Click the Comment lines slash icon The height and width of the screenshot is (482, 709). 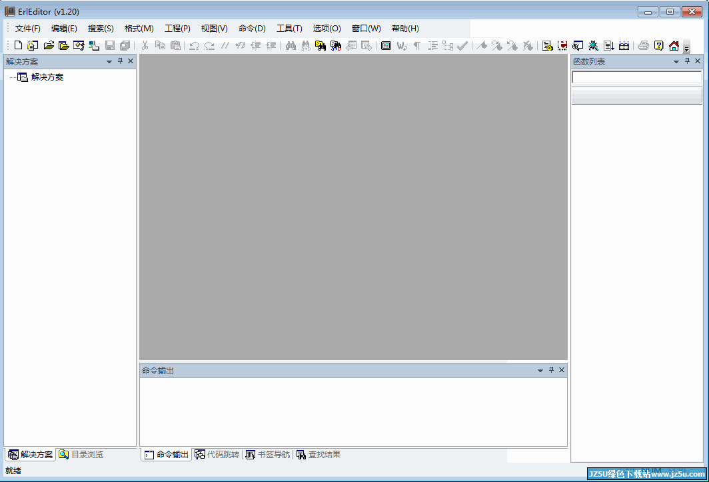[225, 45]
